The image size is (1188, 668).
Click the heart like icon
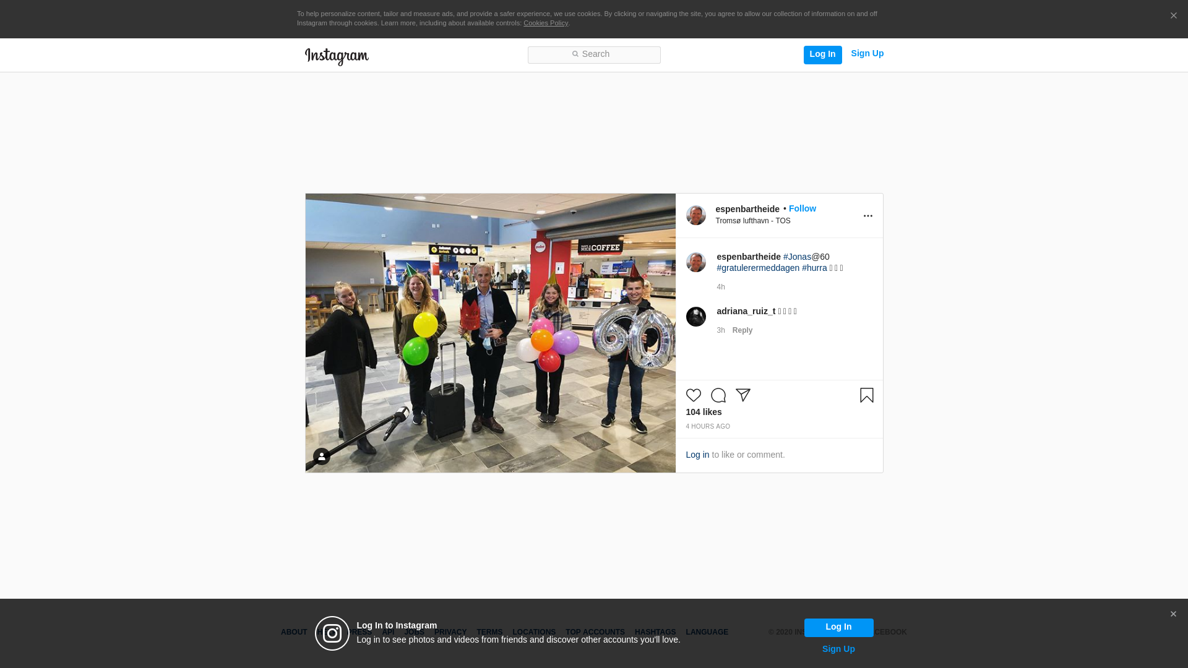click(693, 395)
